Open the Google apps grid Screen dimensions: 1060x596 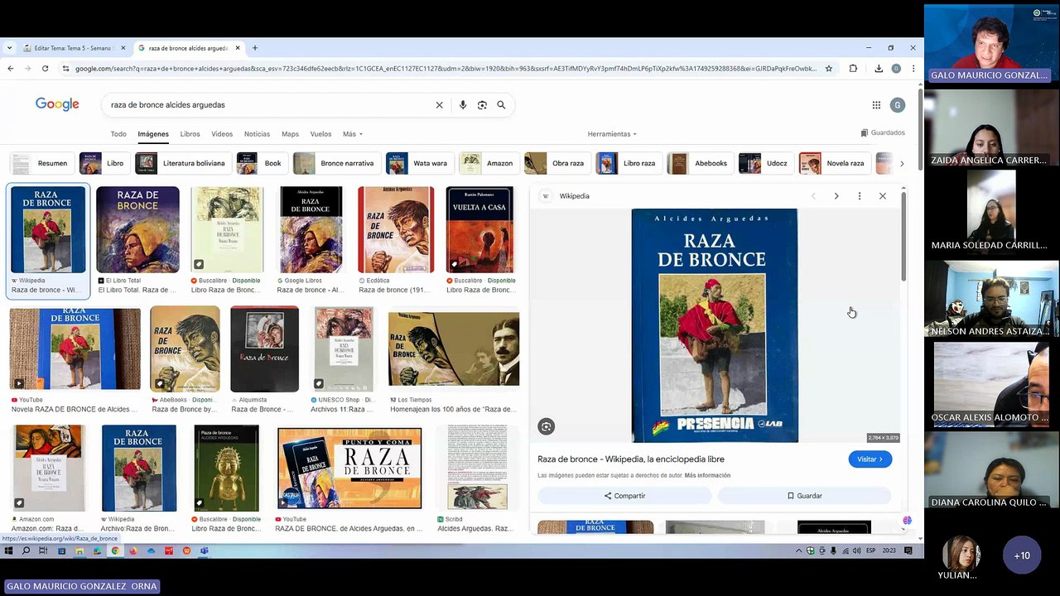click(x=876, y=105)
